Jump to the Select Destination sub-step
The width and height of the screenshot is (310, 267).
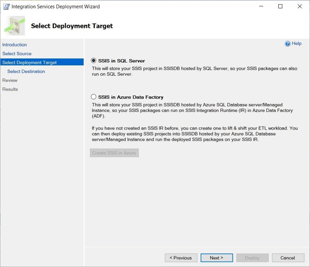[x=26, y=71]
